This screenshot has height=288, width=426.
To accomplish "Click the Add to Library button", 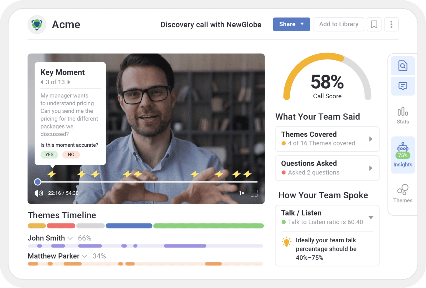I will [339, 24].
